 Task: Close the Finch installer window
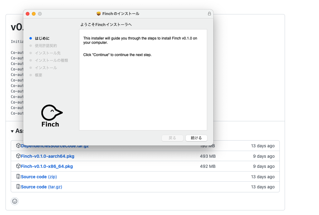[x=28, y=13]
